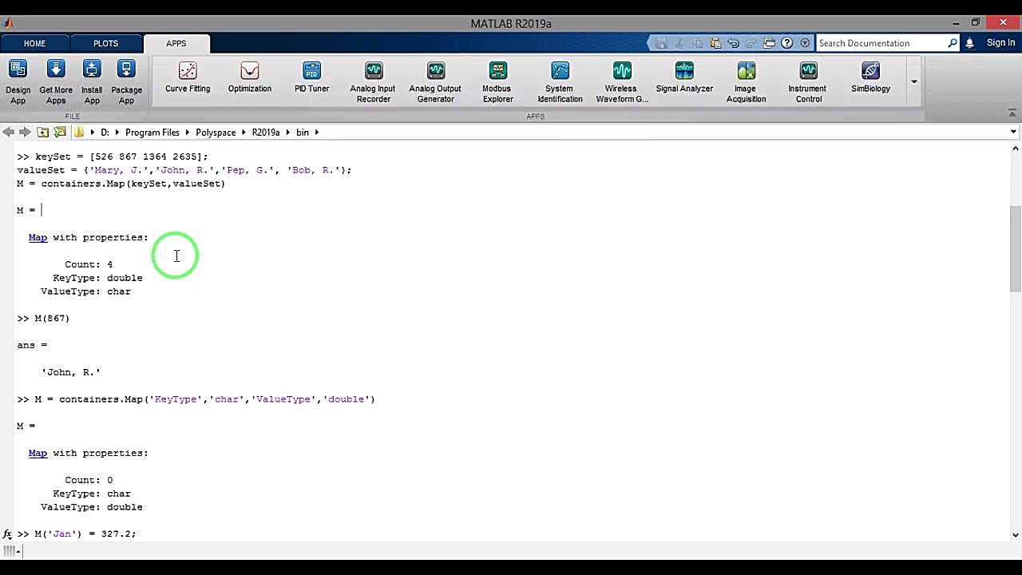This screenshot has height=575, width=1022.
Task: Expand the apps gallery dropdown arrow
Action: (x=914, y=81)
